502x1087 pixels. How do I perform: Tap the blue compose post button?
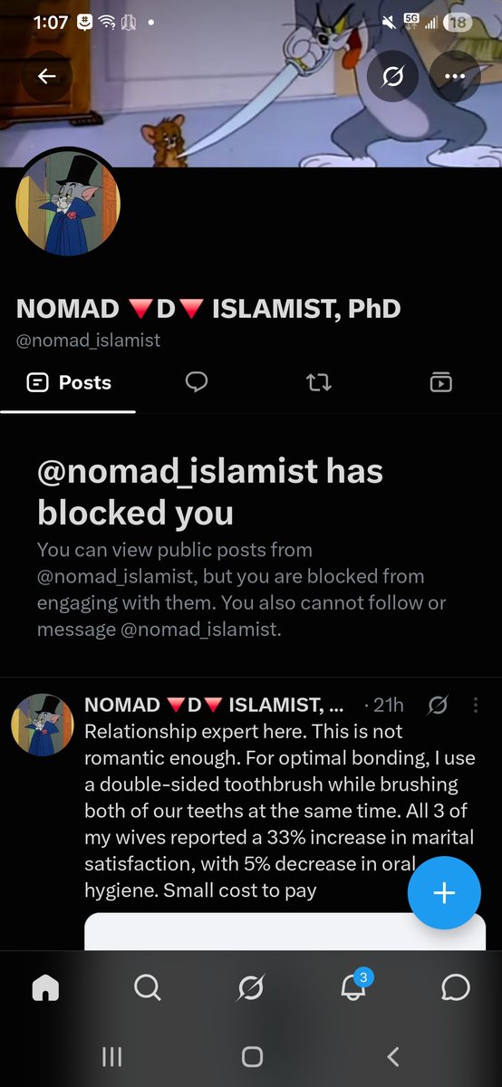[444, 893]
